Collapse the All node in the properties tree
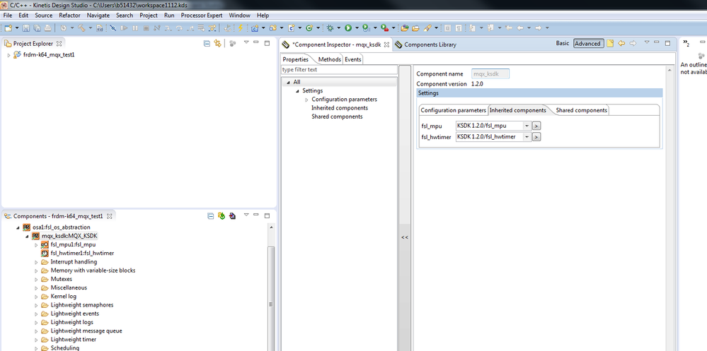 (x=288, y=83)
